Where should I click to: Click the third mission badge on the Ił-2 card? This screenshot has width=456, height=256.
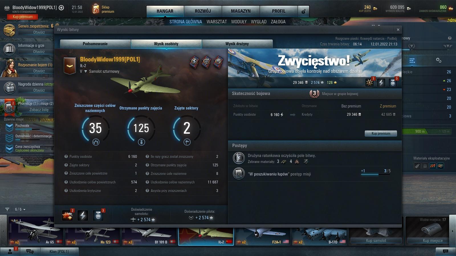tap(218, 61)
